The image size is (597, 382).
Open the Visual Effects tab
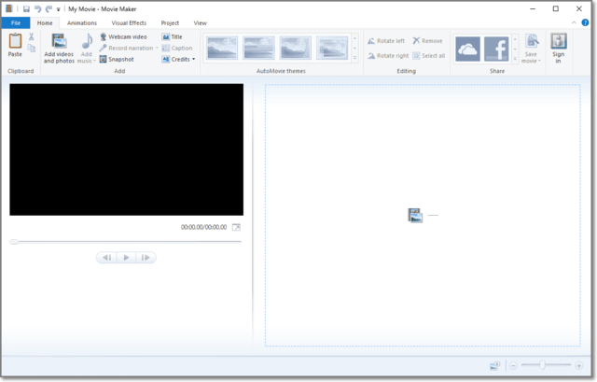click(129, 22)
